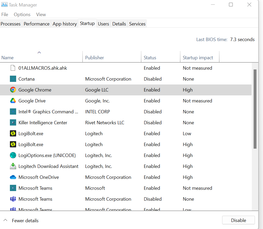Viewport: 263px width, 229px height.
Task: Select the 01ALLMACROS.ahk.ahk row name
Action: coord(43,68)
